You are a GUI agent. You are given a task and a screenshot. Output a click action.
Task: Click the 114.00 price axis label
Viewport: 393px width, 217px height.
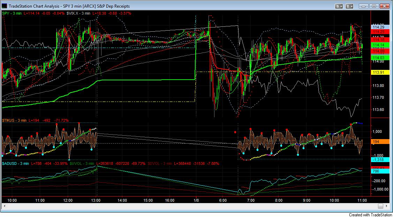click(x=378, y=62)
